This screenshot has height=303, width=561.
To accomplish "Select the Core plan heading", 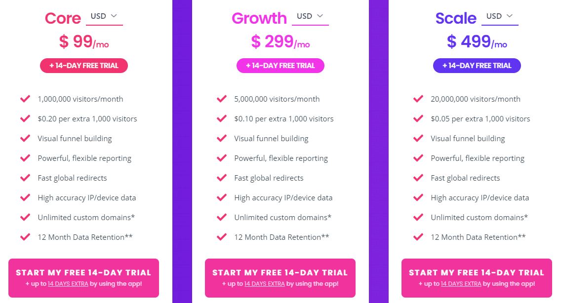I will [63, 18].
